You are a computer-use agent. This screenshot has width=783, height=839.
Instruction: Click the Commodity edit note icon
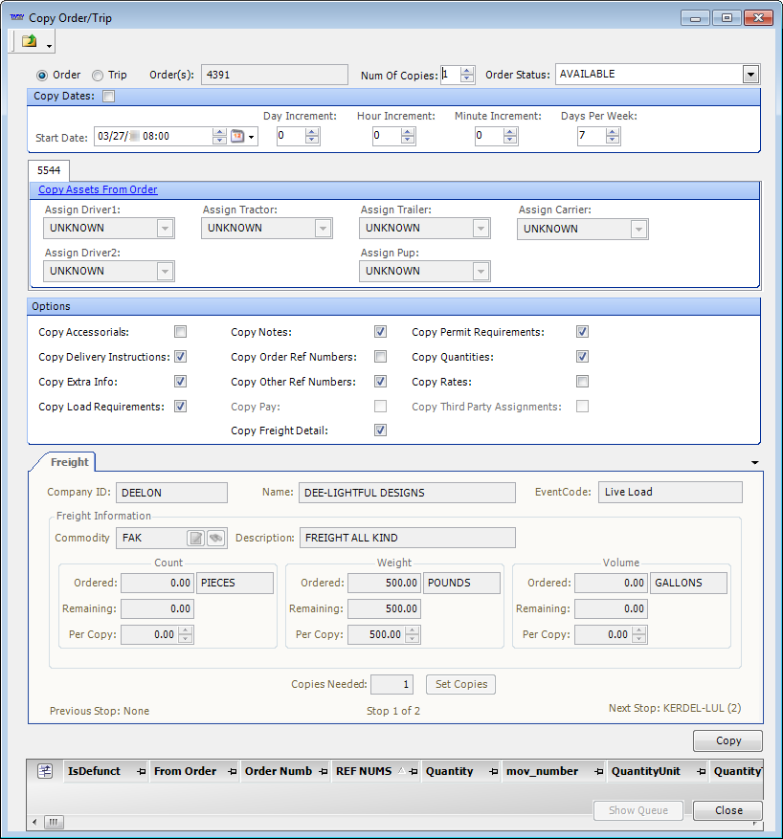[x=195, y=538]
